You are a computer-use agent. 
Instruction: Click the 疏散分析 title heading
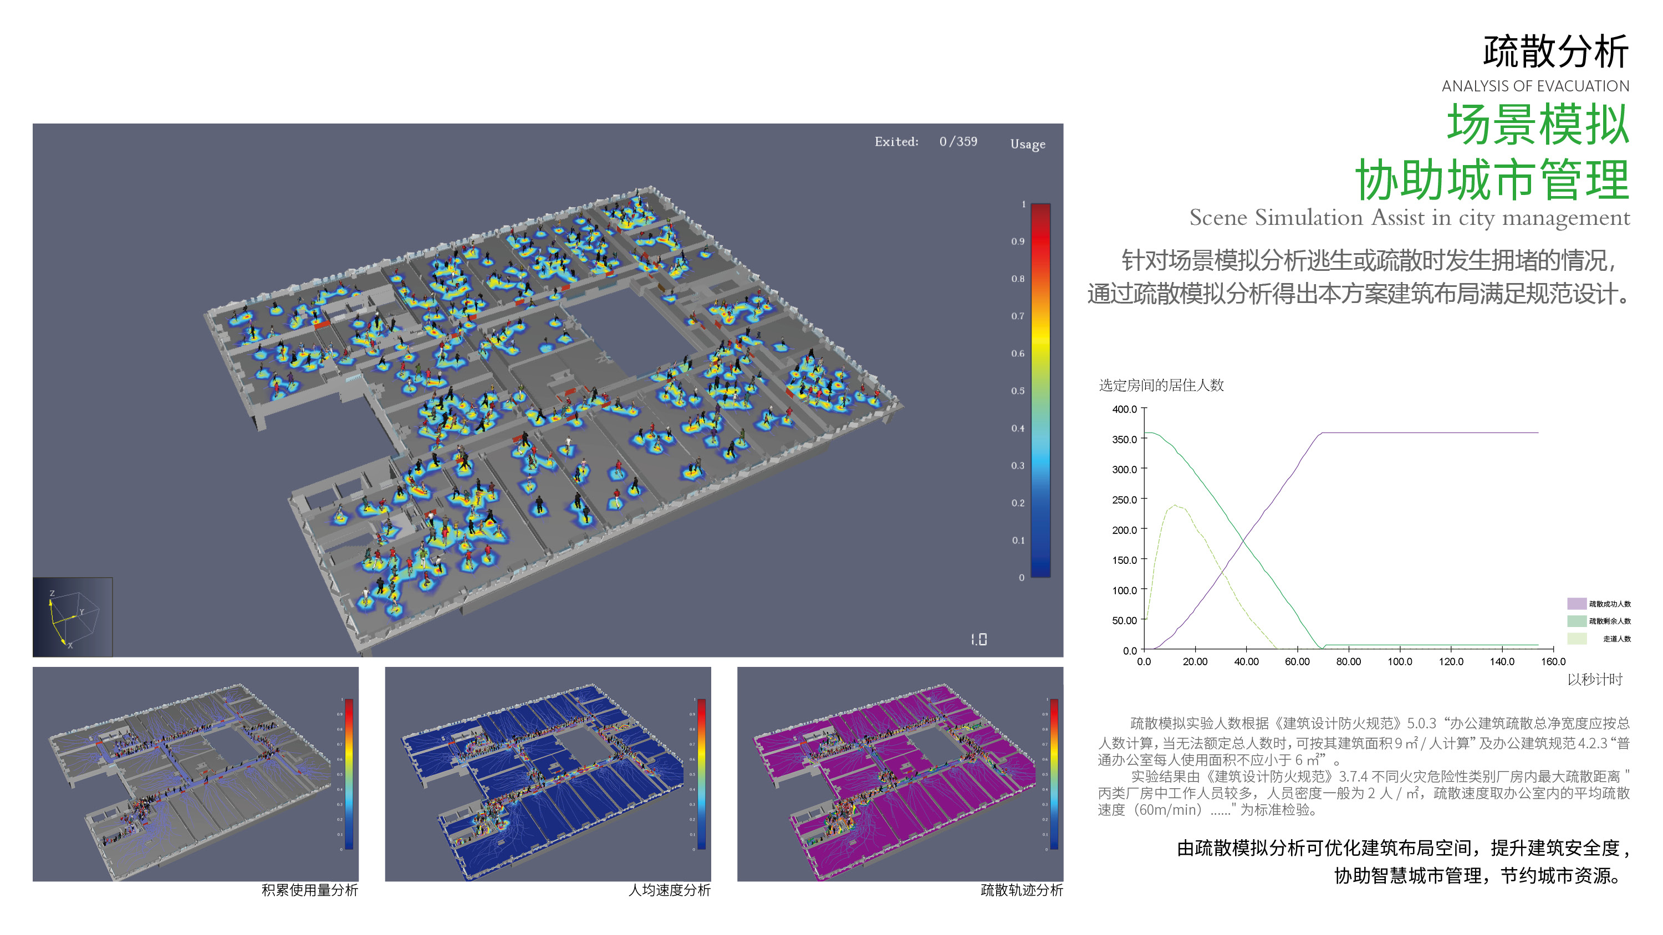tap(1555, 52)
